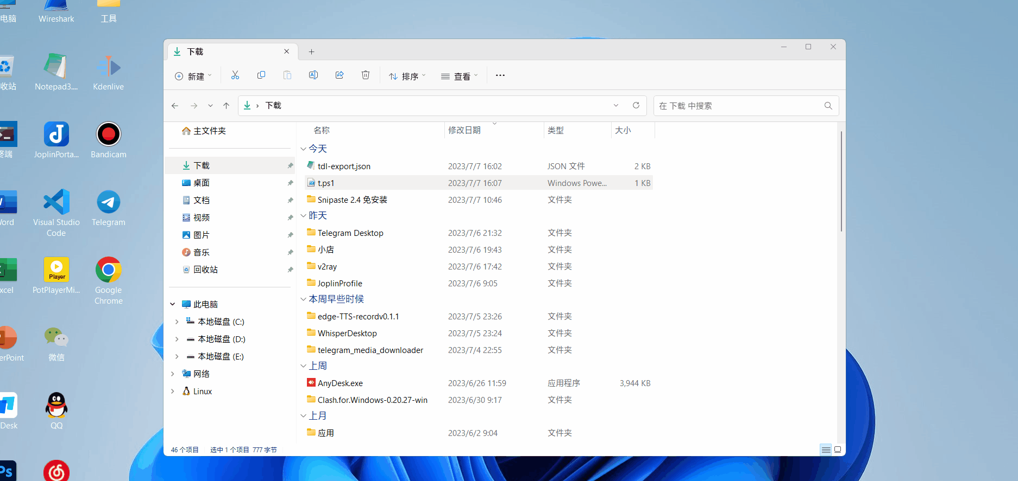This screenshot has height=481, width=1018.
Task: Open recent locations dropdown chevron
Action: tap(210, 106)
